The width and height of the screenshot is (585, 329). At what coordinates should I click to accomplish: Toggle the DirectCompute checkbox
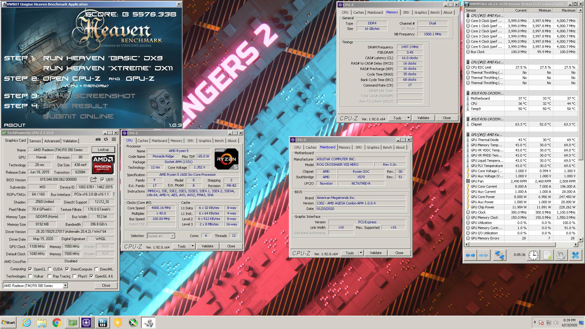pyautogui.click(x=67, y=269)
